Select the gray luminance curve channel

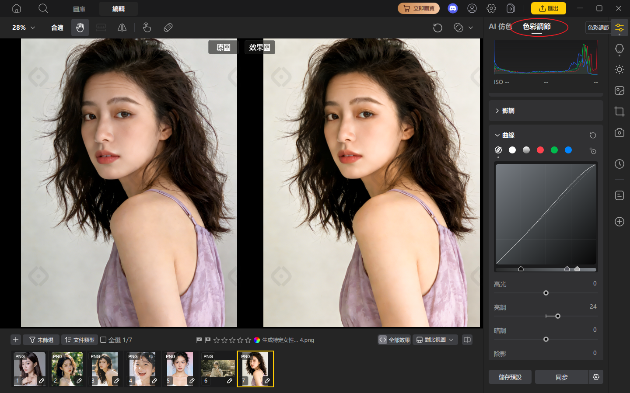(x=526, y=150)
